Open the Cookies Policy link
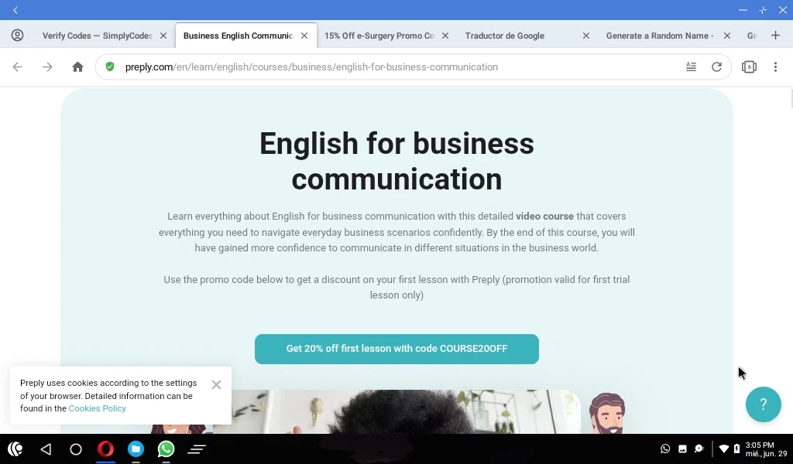Viewport: 793px width, 464px height. tap(97, 408)
